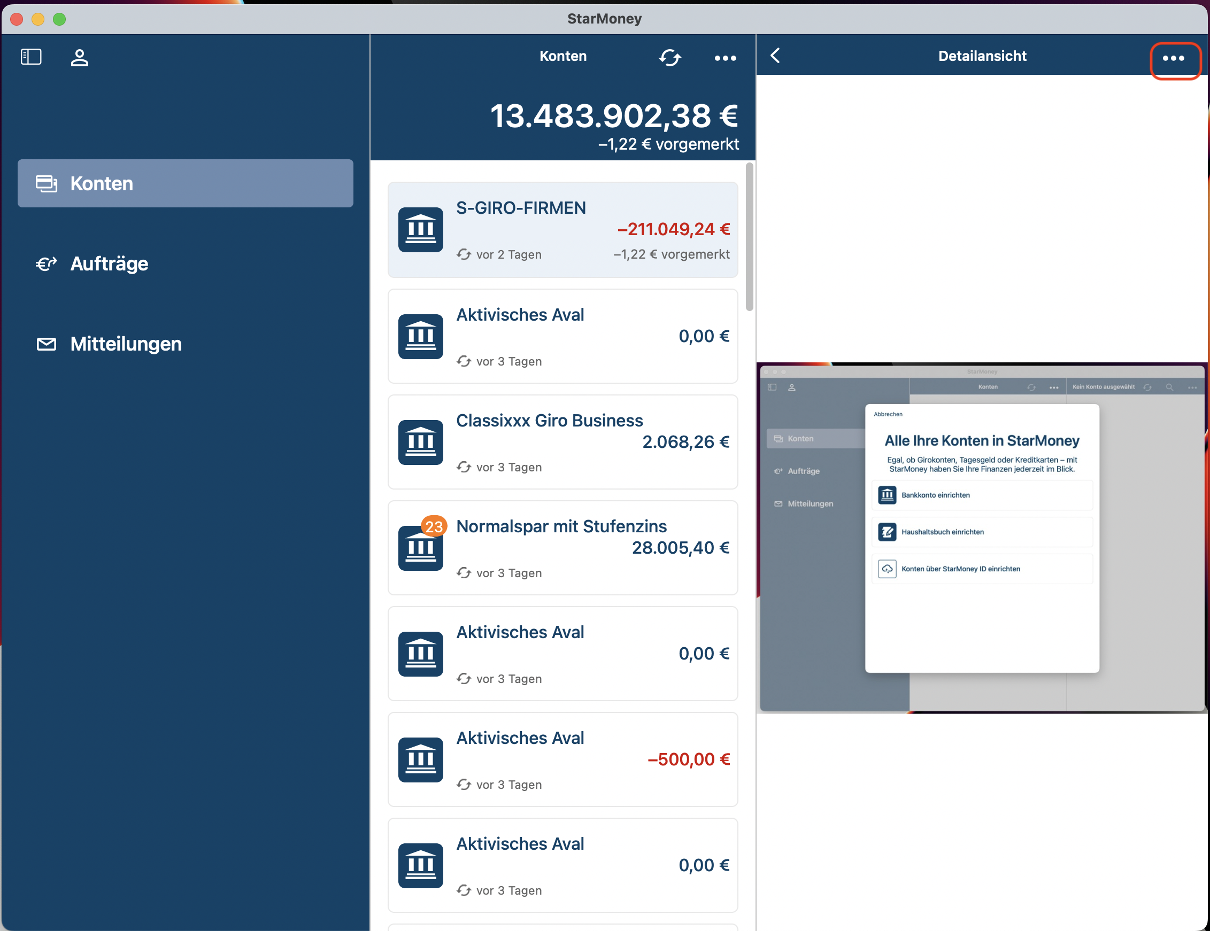Open the embedded StarMoney screenshot thumbnail
The image size is (1210, 931).
(982, 538)
